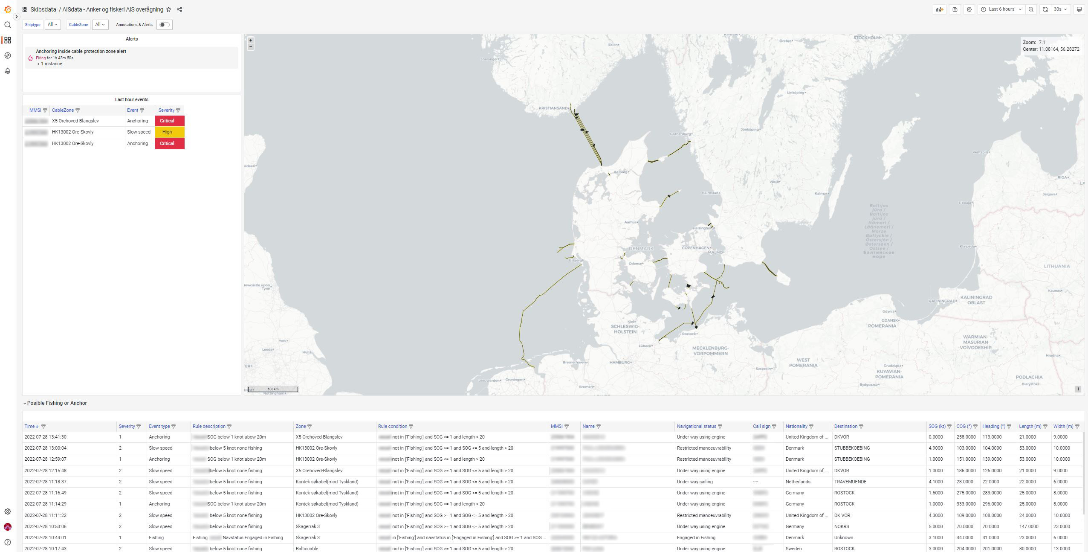Expand the 1 instance alert entry
This screenshot has height=552, width=1088.
pyautogui.click(x=51, y=63)
